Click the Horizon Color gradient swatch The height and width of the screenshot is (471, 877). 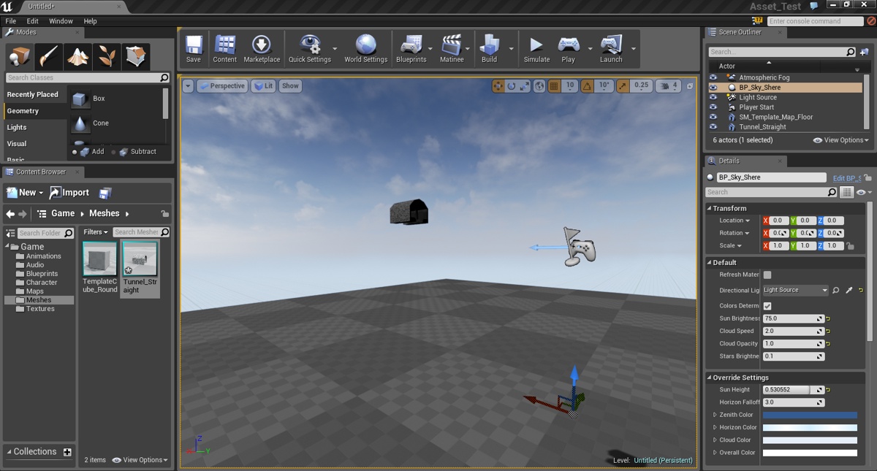tap(810, 427)
